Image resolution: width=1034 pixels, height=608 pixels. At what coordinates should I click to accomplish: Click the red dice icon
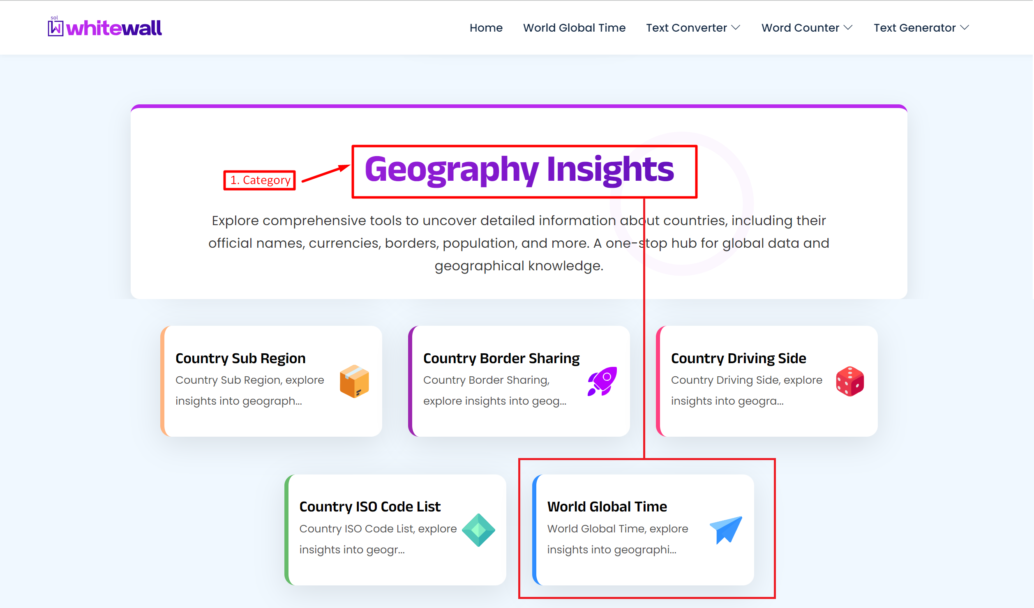850,381
